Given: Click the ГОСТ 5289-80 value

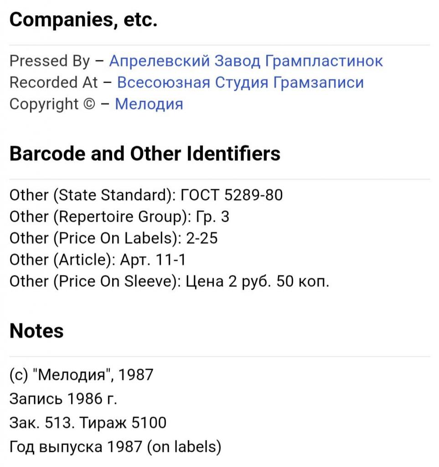Looking at the screenshot, I should [x=232, y=195].
